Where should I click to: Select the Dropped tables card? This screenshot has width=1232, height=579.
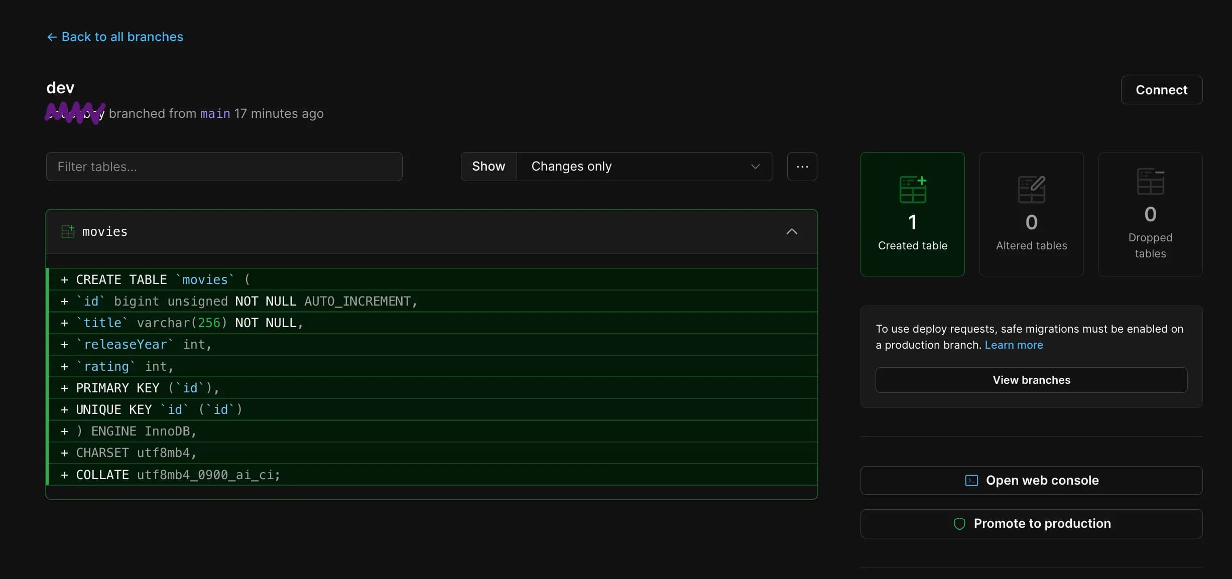(1150, 214)
